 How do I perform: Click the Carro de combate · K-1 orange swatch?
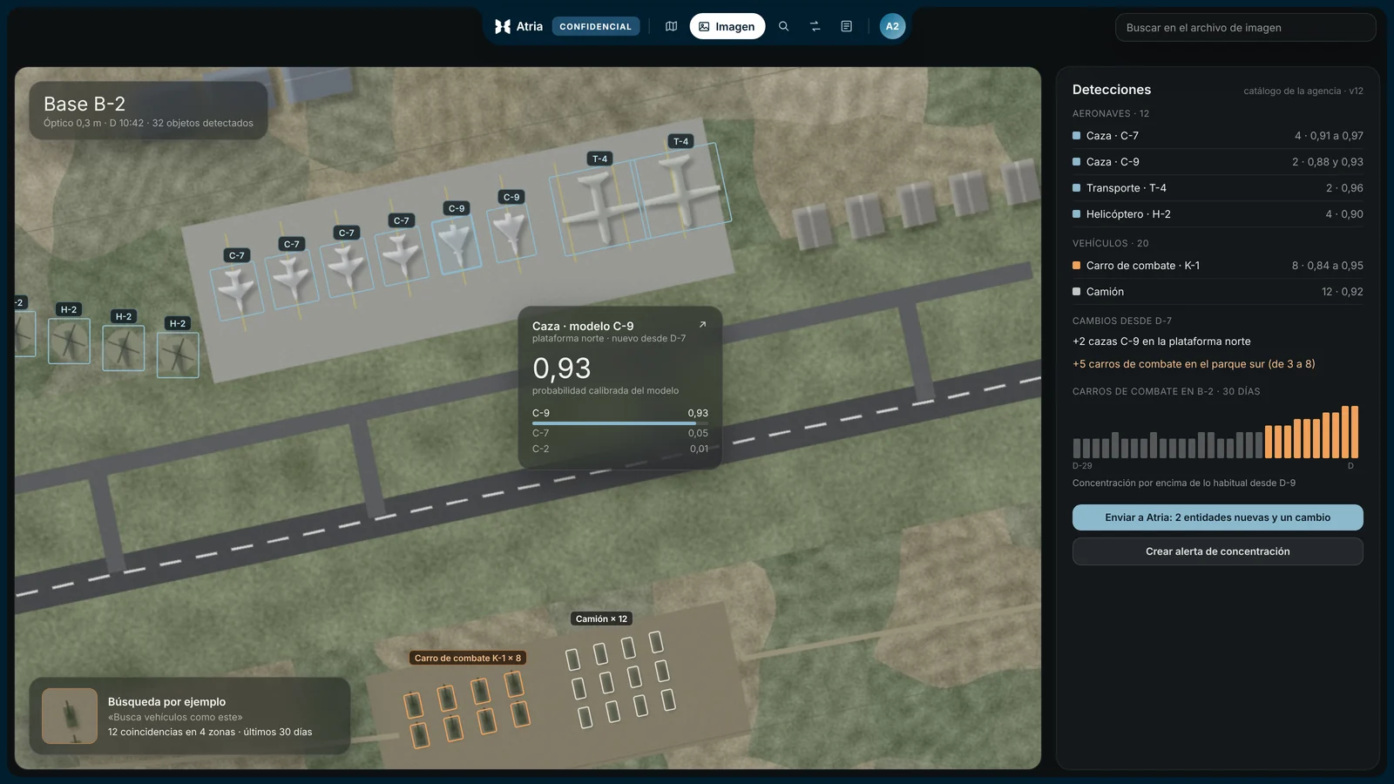[x=1077, y=266]
